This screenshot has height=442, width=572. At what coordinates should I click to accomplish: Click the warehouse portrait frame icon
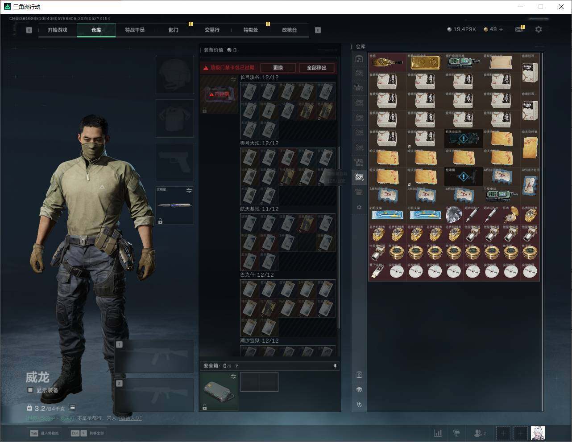click(x=359, y=375)
